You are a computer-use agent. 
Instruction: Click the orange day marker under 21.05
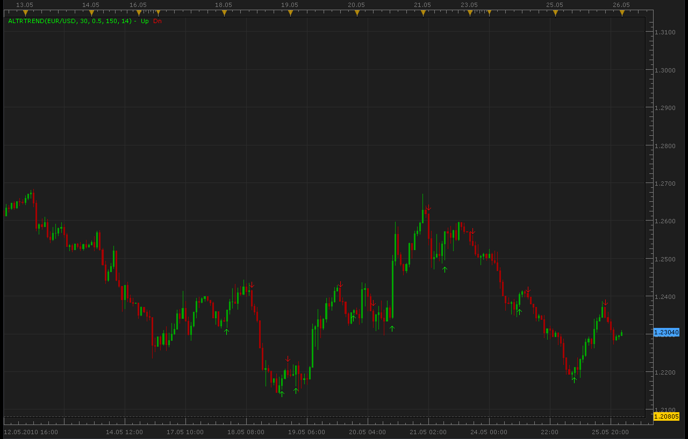click(x=423, y=13)
